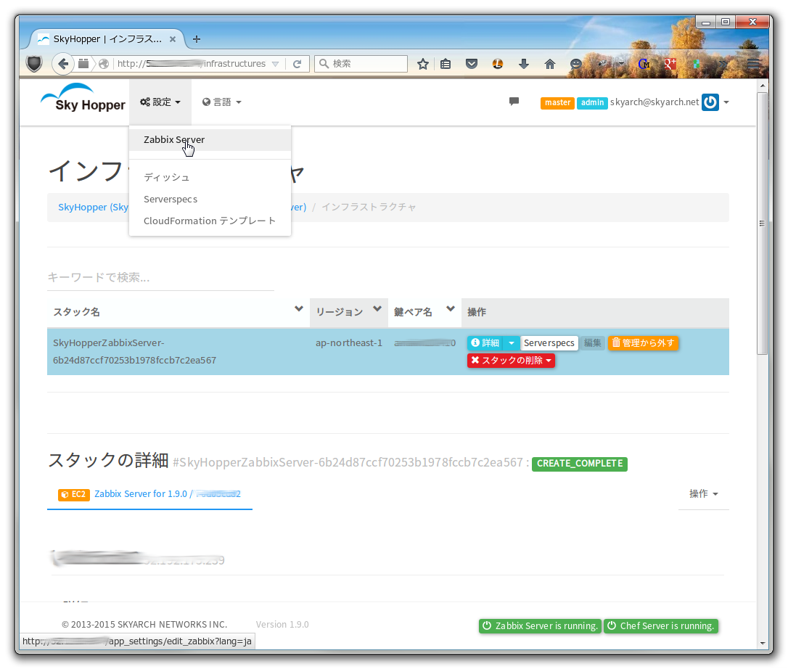Expand the caret next to 詳細 button
The width and height of the screenshot is (788, 669).
[x=511, y=342]
